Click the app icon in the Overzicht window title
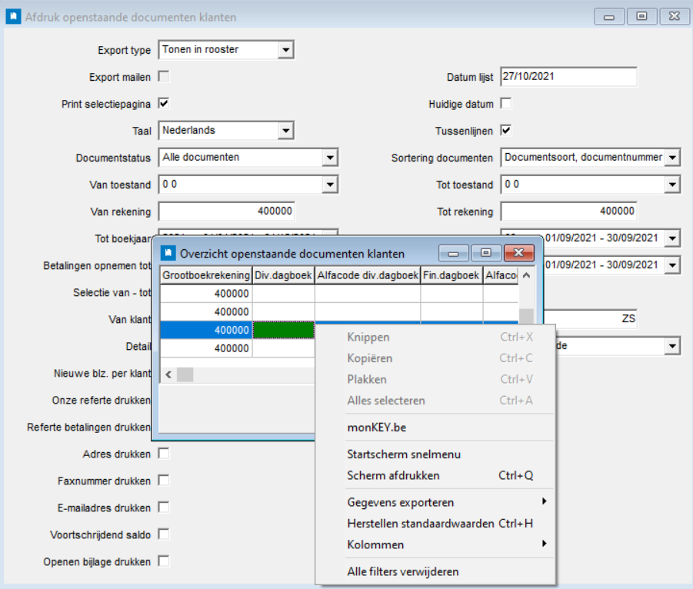Image resolution: width=693 pixels, height=589 pixels. pos(167,252)
